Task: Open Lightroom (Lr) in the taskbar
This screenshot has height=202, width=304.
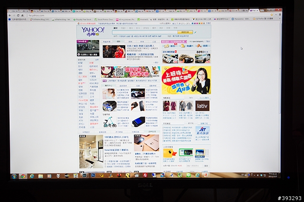Action: pyautogui.click(x=85, y=176)
